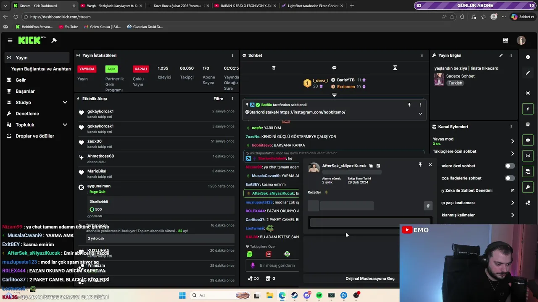Copy the AfterSek_sNiyaziKucuk username
The image size is (538, 302).
click(371, 166)
